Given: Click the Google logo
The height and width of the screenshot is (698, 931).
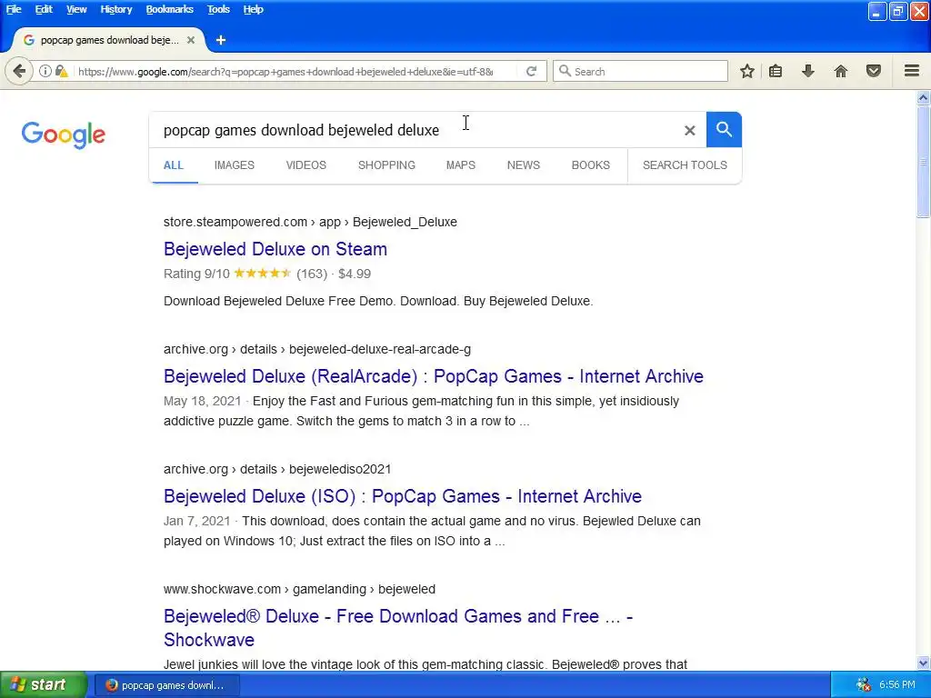Looking at the screenshot, I should (x=63, y=135).
